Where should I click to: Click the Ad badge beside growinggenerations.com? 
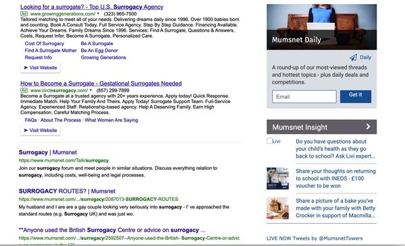pos(24,13)
